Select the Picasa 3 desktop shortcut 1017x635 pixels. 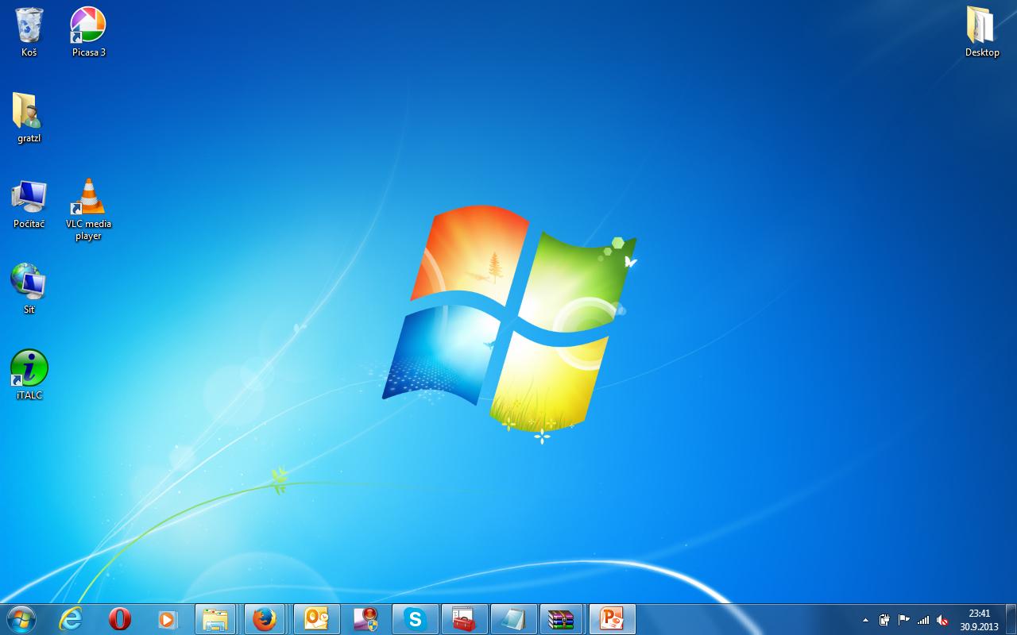(x=88, y=32)
